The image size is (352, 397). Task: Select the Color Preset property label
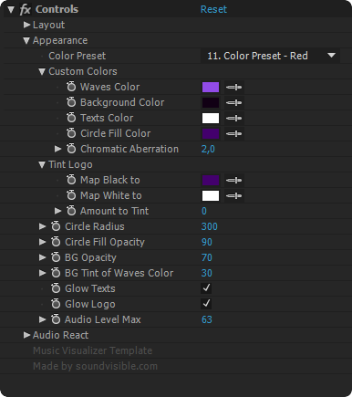78,56
